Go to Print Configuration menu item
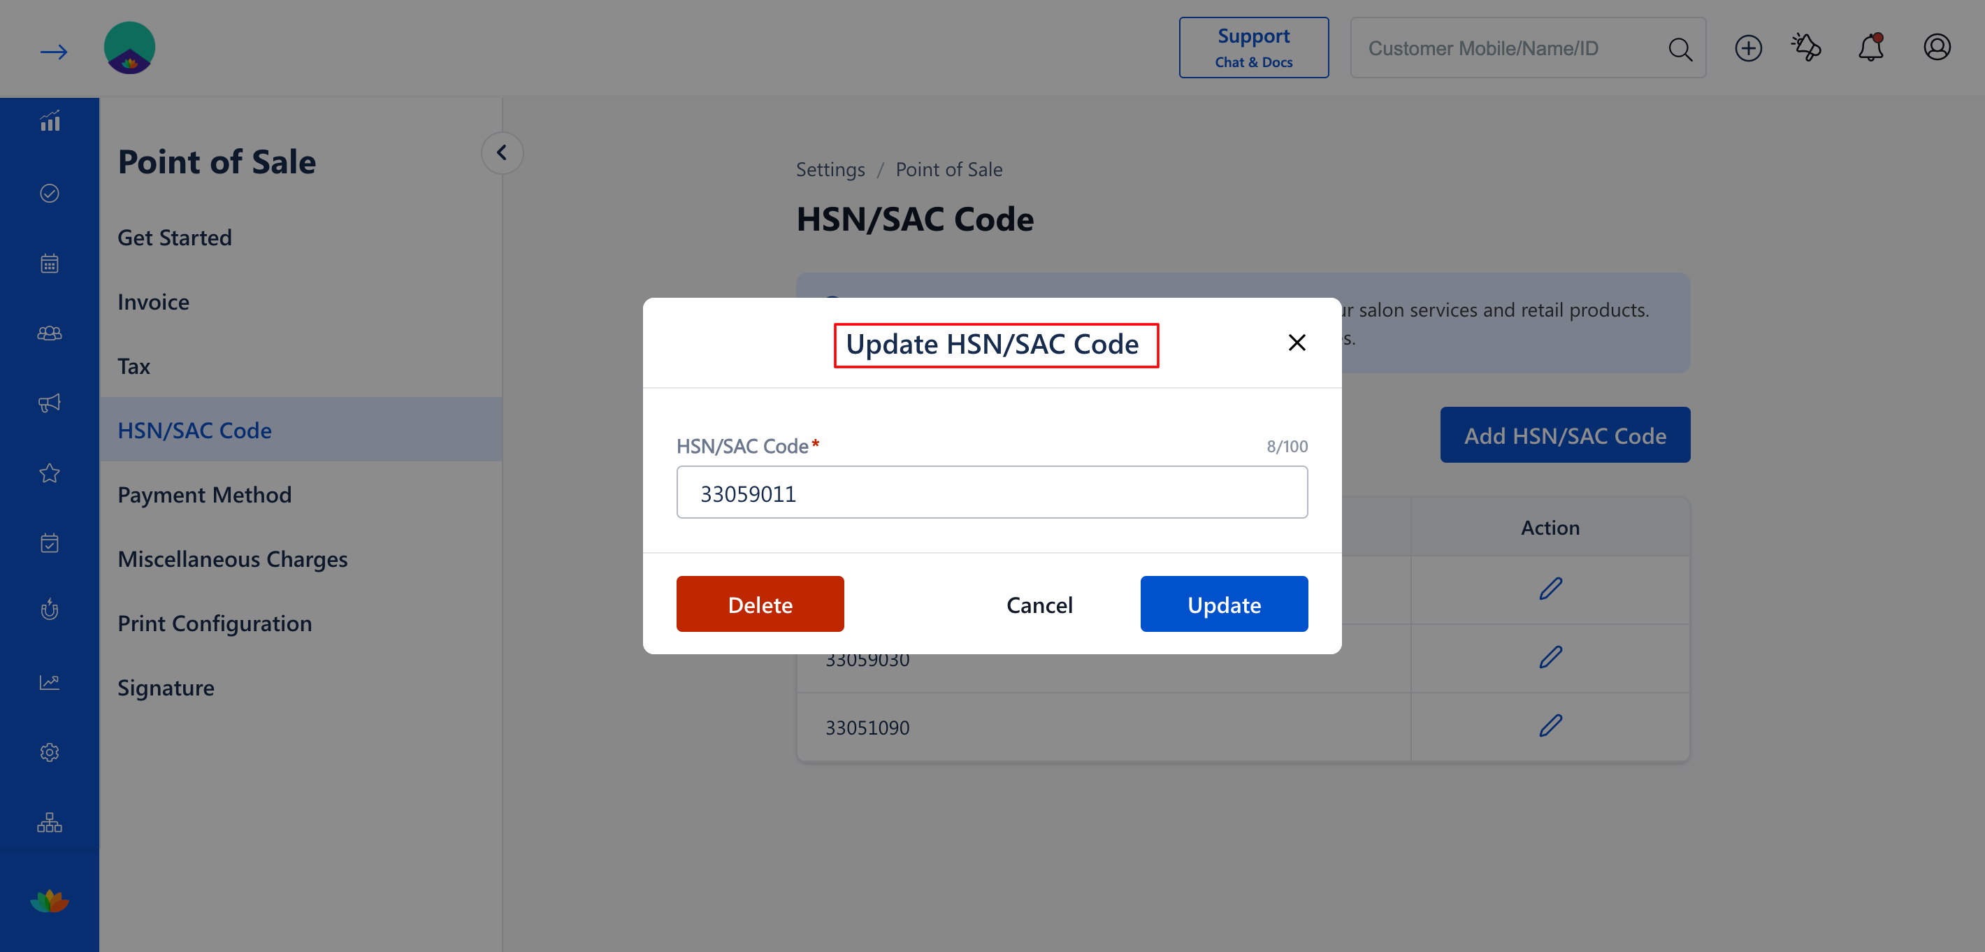Viewport: 1985px width, 952px height. [214, 623]
